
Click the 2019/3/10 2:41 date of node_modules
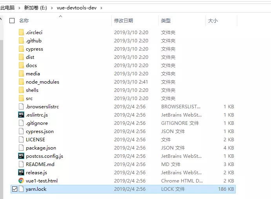[x=131, y=82]
